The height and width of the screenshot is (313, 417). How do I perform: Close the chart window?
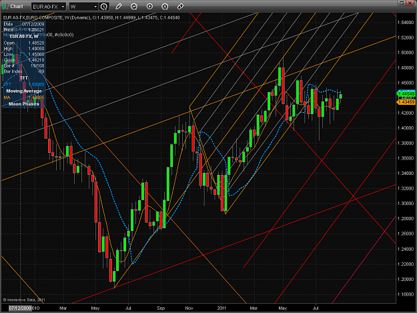point(410,3)
